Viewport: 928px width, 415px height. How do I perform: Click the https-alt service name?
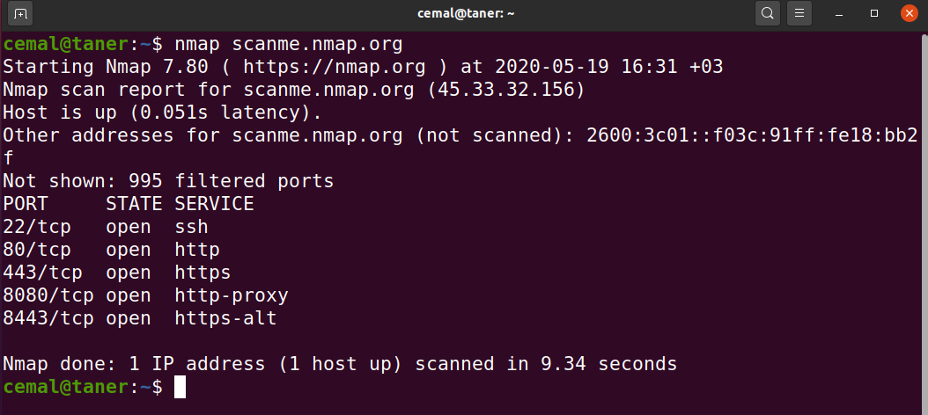(226, 318)
